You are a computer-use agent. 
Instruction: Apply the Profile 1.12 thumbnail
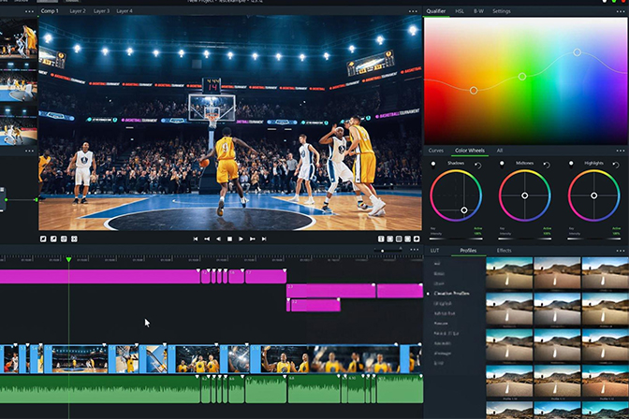tap(606, 383)
